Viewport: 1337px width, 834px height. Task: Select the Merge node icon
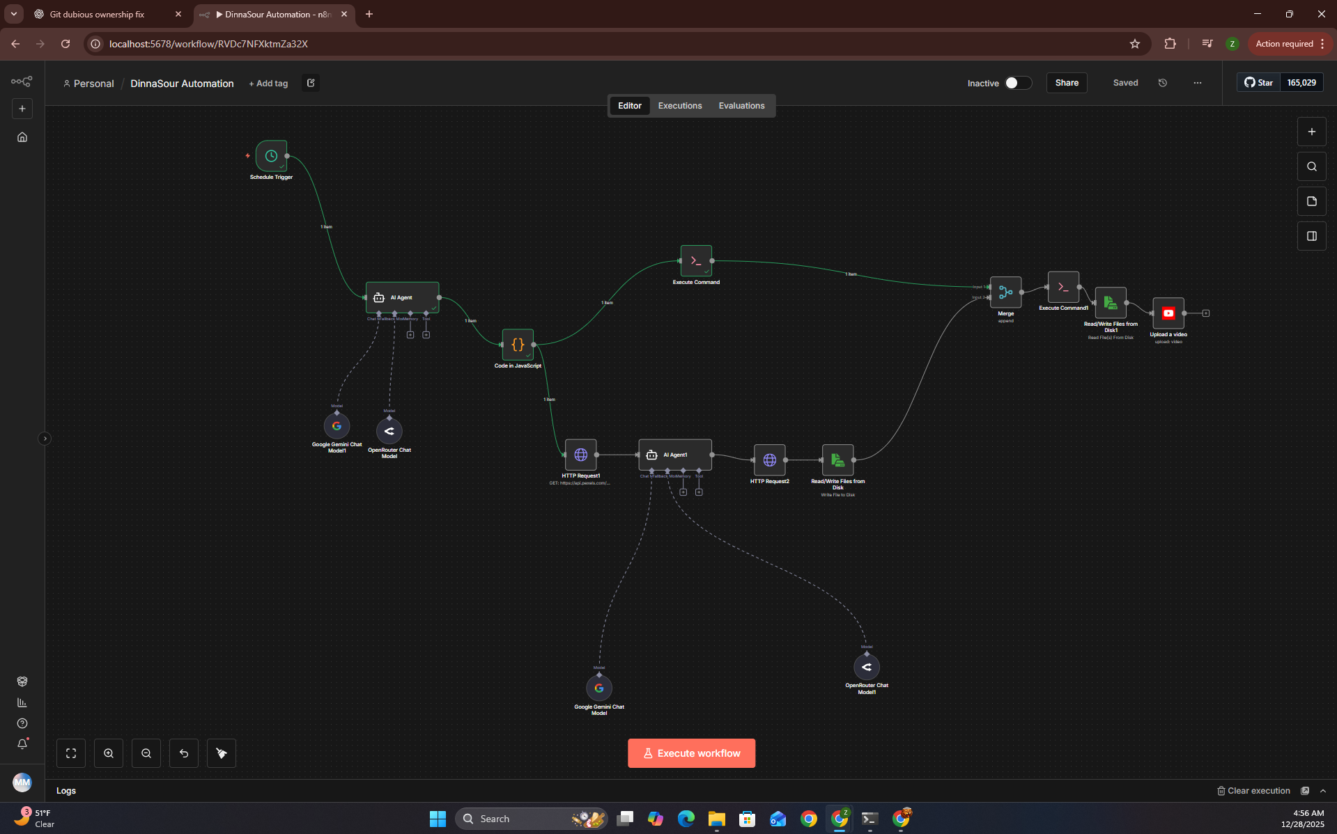point(1005,292)
